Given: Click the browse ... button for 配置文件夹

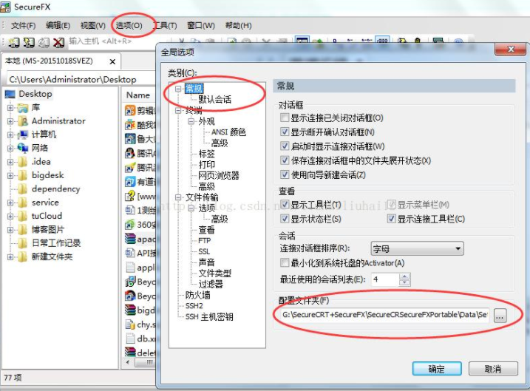Looking at the screenshot, I should (500, 316).
